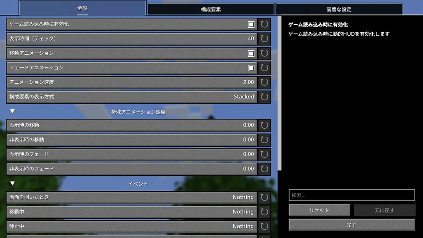Reset 移動中 event icon
Viewport: 423px width, 238px height.
coord(264,212)
